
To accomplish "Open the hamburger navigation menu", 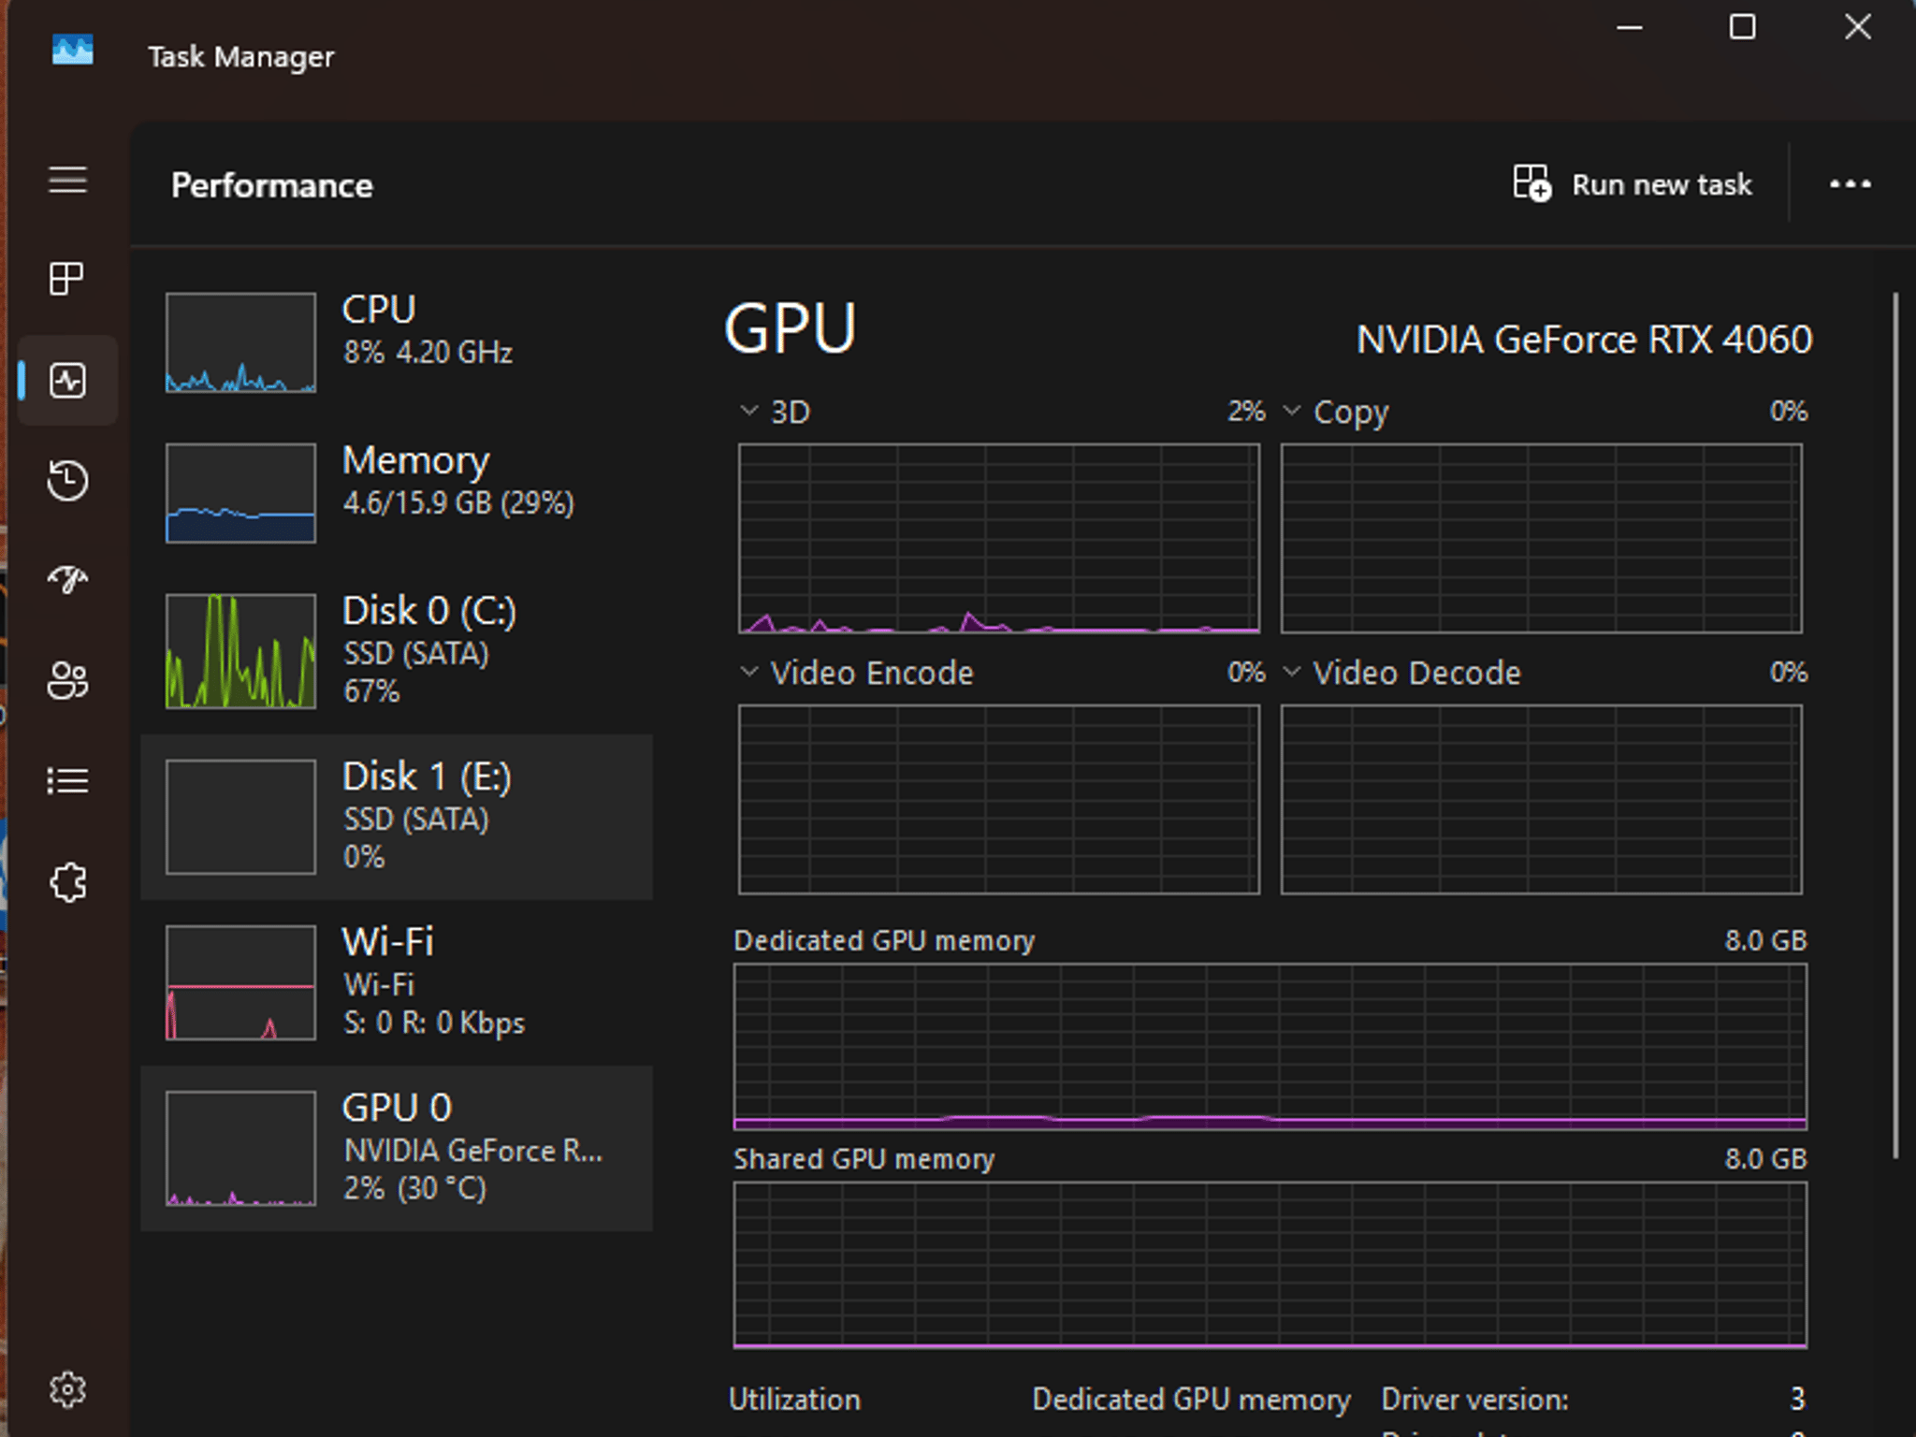I will (67, 180).
